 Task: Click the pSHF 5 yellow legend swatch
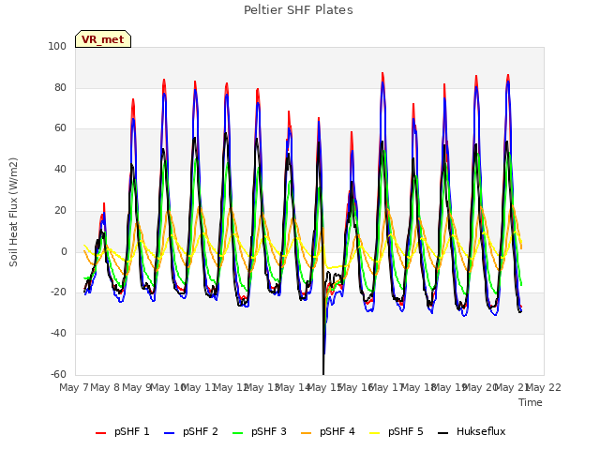375,433
